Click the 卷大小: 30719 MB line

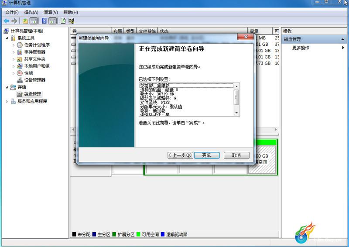157,94
